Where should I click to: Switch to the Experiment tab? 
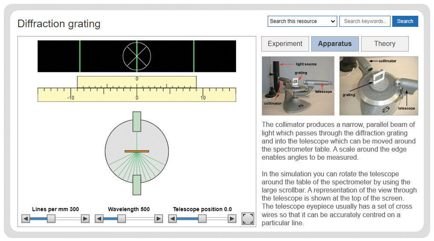click(285, 44)
